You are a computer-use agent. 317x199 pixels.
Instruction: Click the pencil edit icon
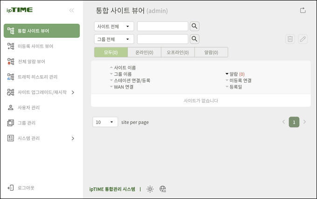coord(303,39)
